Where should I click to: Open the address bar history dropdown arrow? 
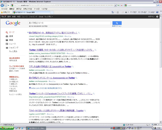(x=115, y=5)
